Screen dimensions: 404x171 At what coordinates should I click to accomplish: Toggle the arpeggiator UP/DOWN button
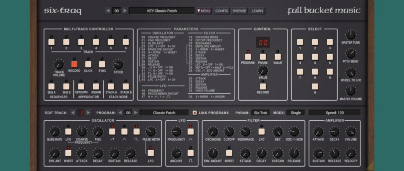coord(81,86)
